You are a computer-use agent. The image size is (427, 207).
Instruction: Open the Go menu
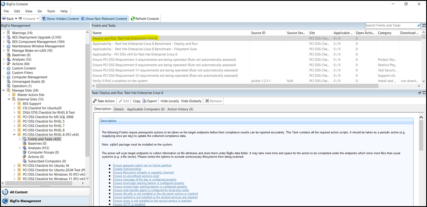pos(40,11)
